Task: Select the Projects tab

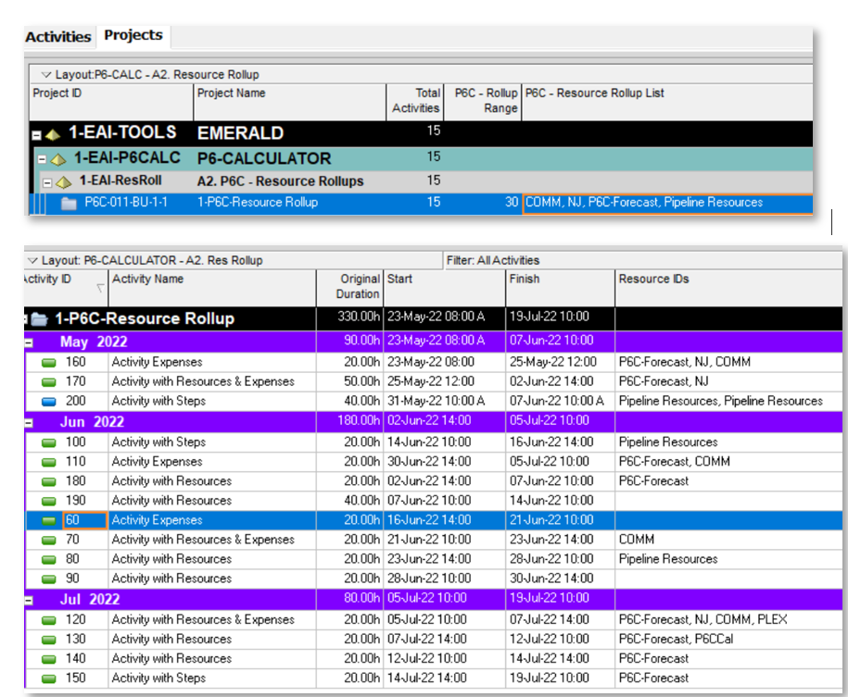Action: click(x=133, y=35)
